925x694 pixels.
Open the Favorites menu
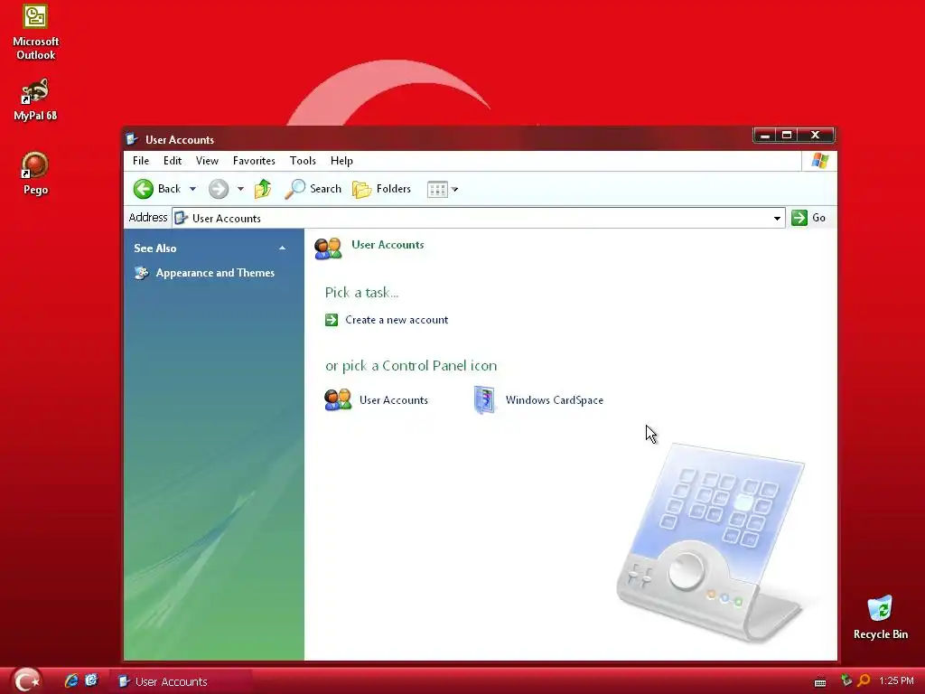pyautogui.click(x=254, y=161)
